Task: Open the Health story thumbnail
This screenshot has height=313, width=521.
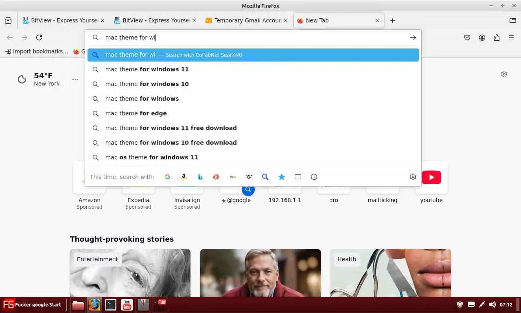Action: click(391, 273)
